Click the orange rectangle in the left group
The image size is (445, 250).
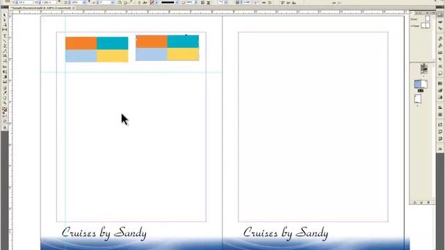[x=81, y=43]
